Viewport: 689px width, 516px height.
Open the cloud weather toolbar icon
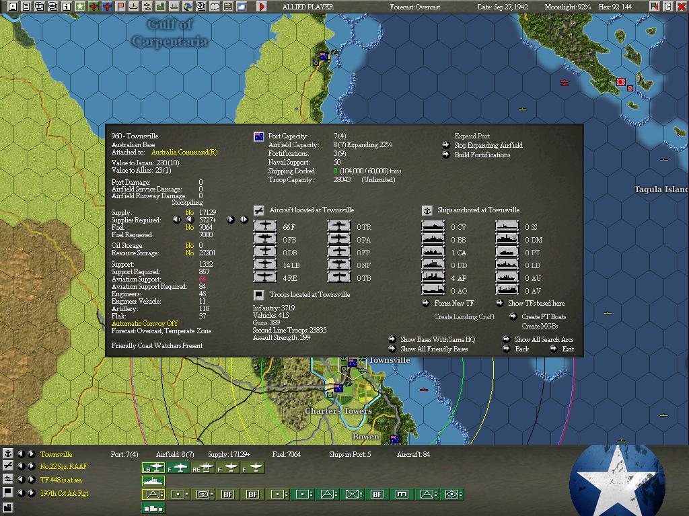click(x=242, y=7)
